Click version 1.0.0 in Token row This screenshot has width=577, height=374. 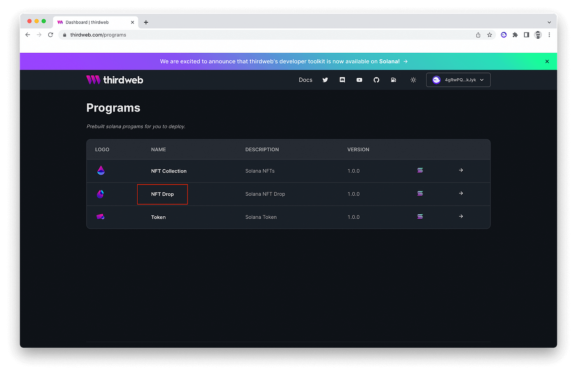click(353, 217)
